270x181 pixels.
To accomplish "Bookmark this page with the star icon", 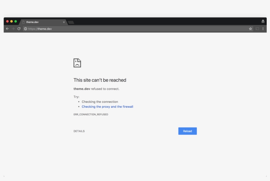I will (x=250, y=29).
